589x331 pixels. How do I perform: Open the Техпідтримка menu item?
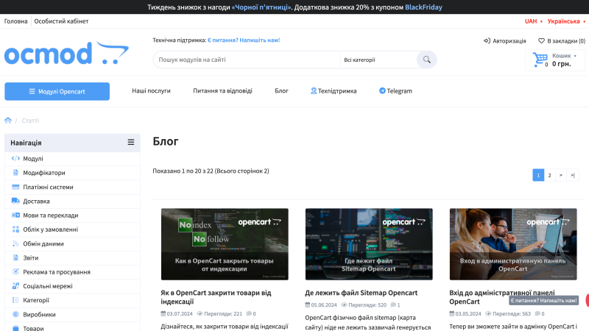click(x=334, y=90)
